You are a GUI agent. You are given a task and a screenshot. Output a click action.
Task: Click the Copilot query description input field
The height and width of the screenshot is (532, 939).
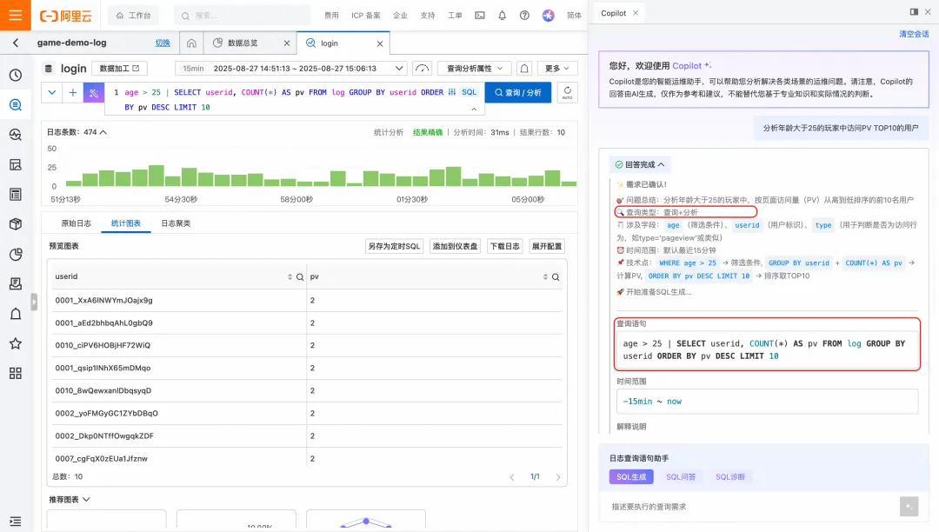pos(752,506)
